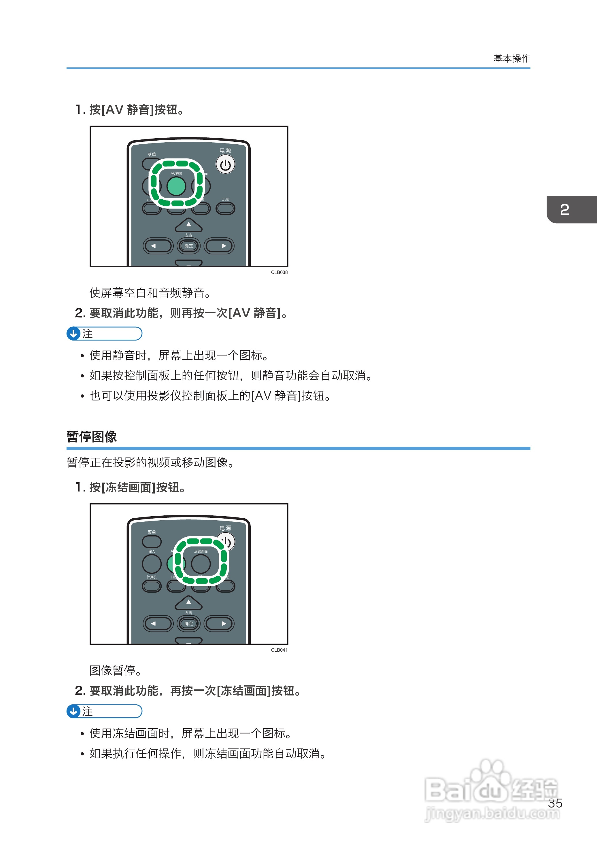Click the second blue 注 note arrow icon

click(73, 711)
